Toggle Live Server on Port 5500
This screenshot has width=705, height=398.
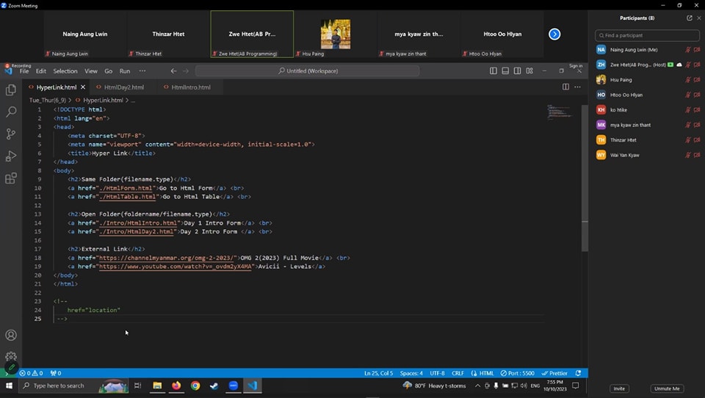(x=518, y=373)
